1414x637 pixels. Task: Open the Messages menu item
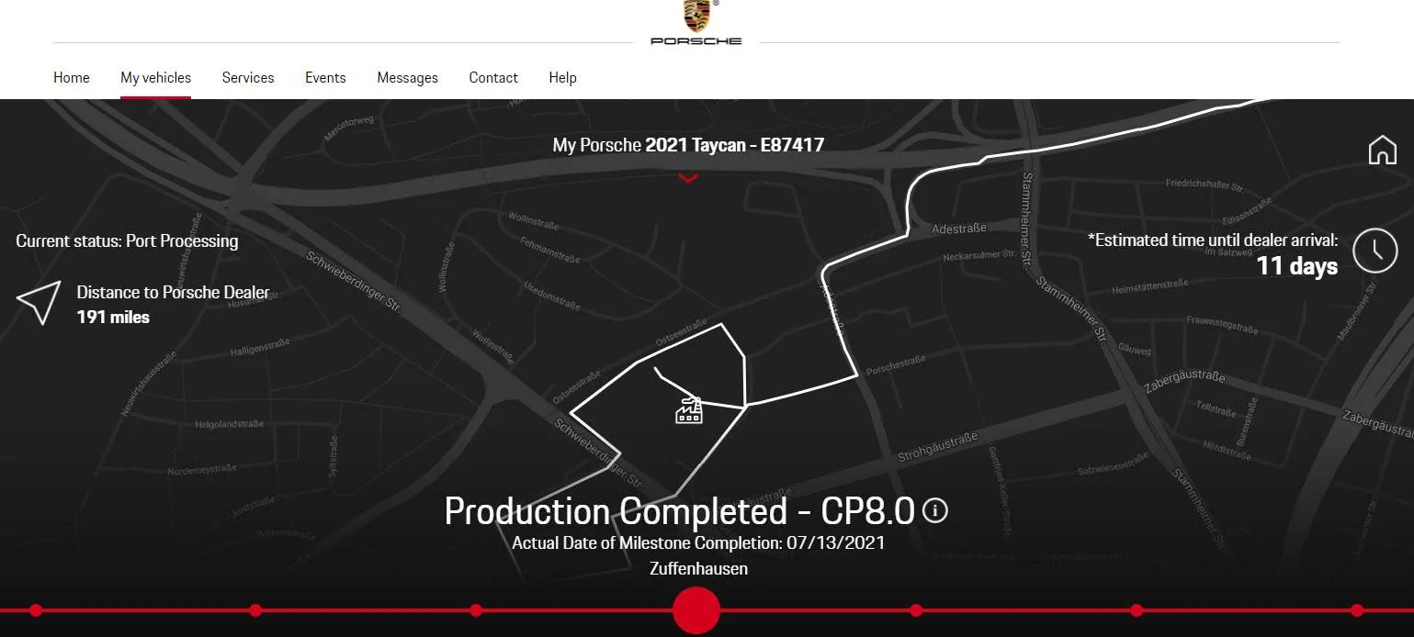pyautogui.click(x=407, y=78)
